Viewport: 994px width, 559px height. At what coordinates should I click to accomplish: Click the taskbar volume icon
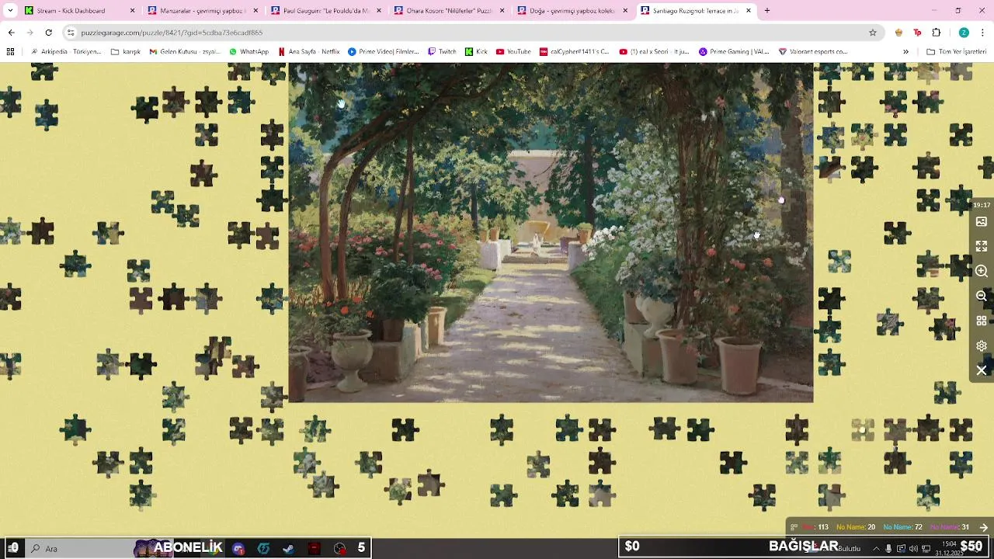[913, 548]
